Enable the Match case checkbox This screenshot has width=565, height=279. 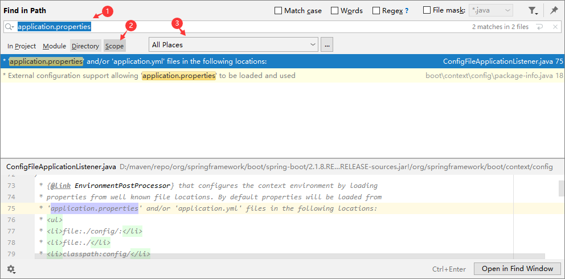[x=278, y=11]
